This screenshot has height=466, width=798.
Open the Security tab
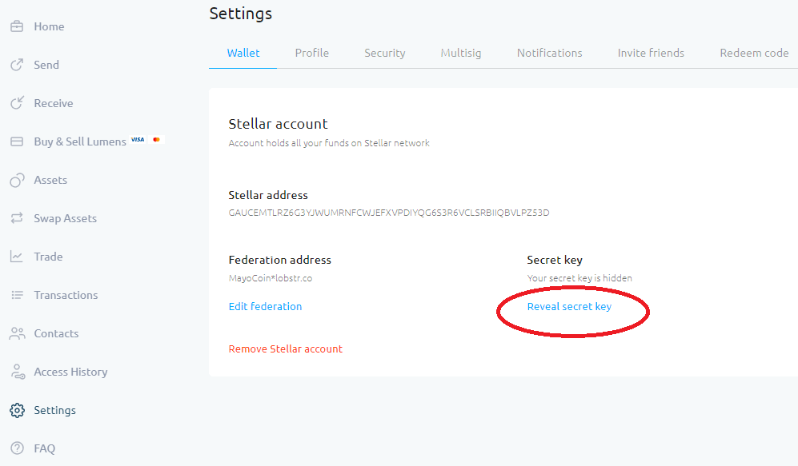point(384,52)
